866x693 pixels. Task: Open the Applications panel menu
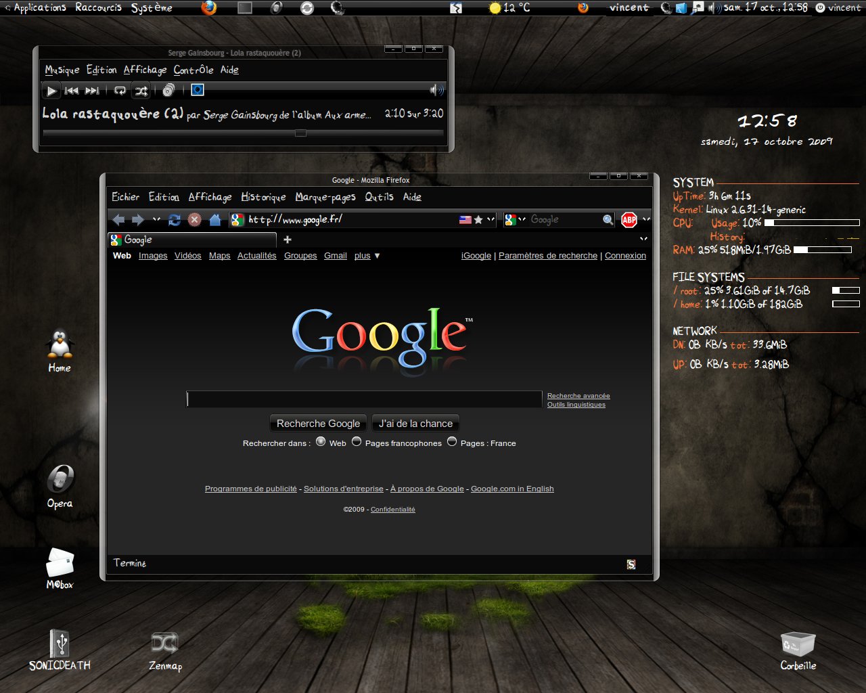[35, 7]
